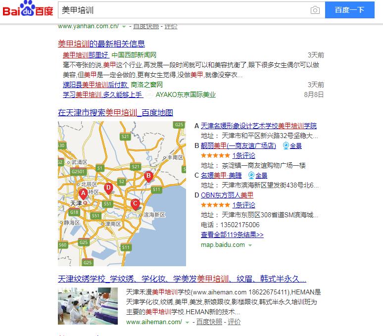Expand dropdown arrow beside www.yanhan.com.cn

(x=124, y=26)
